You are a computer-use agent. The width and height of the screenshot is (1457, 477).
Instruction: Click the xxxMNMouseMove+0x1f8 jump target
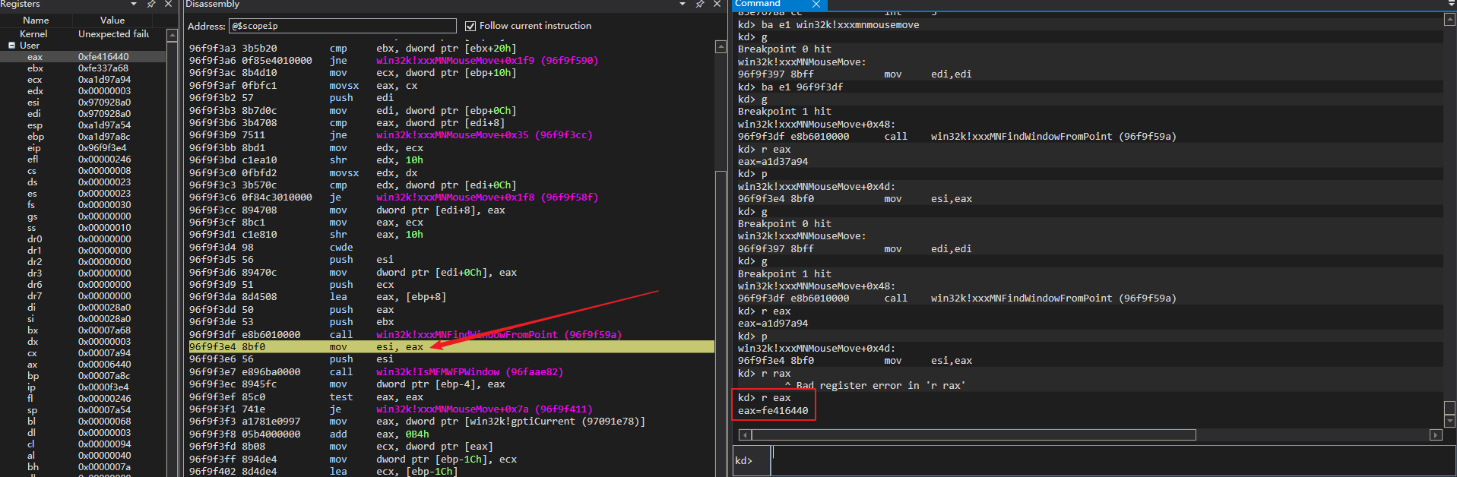pyautogui.click(x=487, y=197)
